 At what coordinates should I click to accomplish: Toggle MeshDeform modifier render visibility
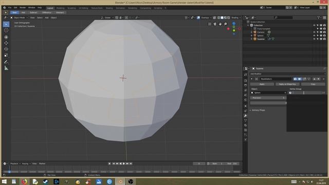[295, 79]
